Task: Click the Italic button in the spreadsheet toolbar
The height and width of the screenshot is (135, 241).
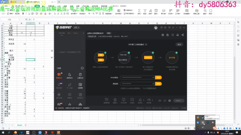Action: tap(26, 13)
